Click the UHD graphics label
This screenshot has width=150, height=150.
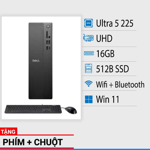click(104, 38)
